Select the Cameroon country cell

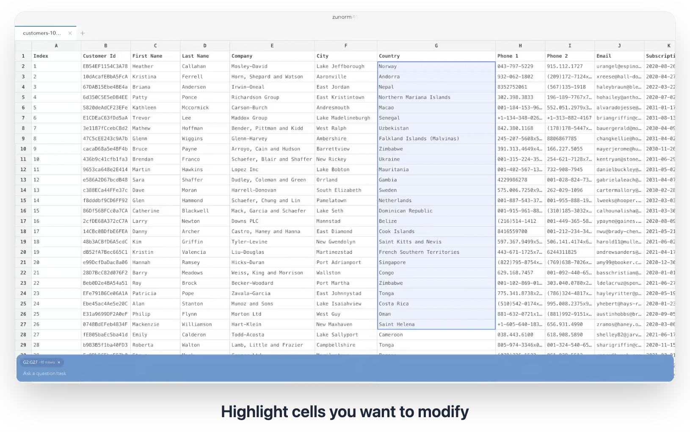[436, 335]
